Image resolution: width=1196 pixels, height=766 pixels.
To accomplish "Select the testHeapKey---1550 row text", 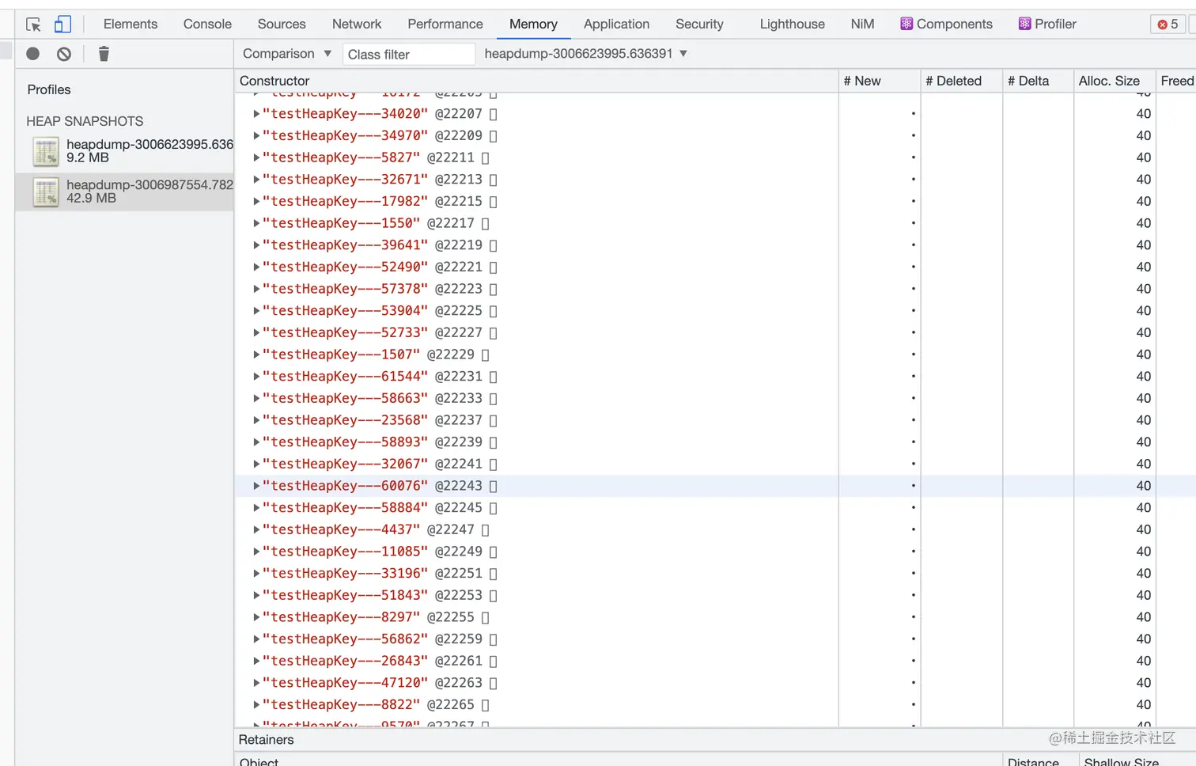I will tap(341, 223).
